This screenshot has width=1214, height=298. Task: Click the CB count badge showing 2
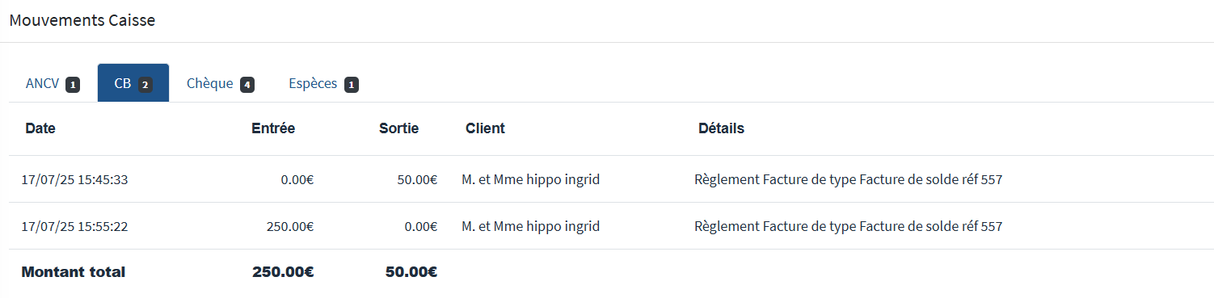145,84
